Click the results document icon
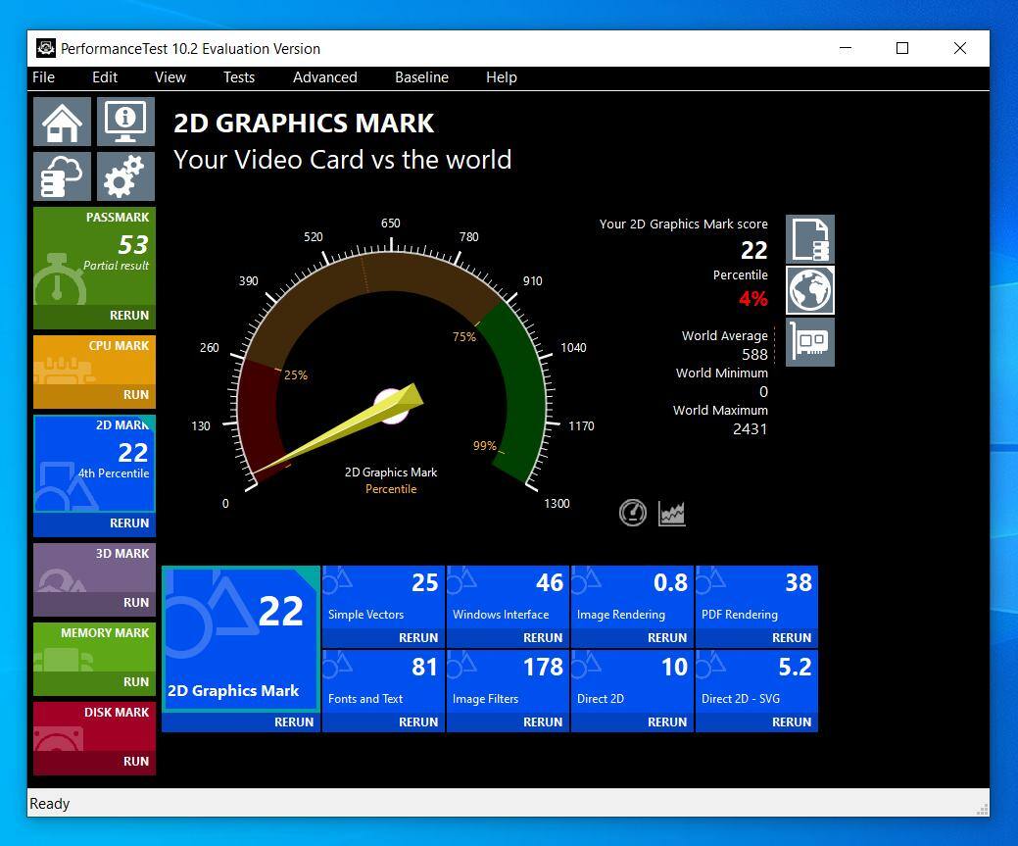This screenshot has height=846, width=1018. click(x=810, y=239)
